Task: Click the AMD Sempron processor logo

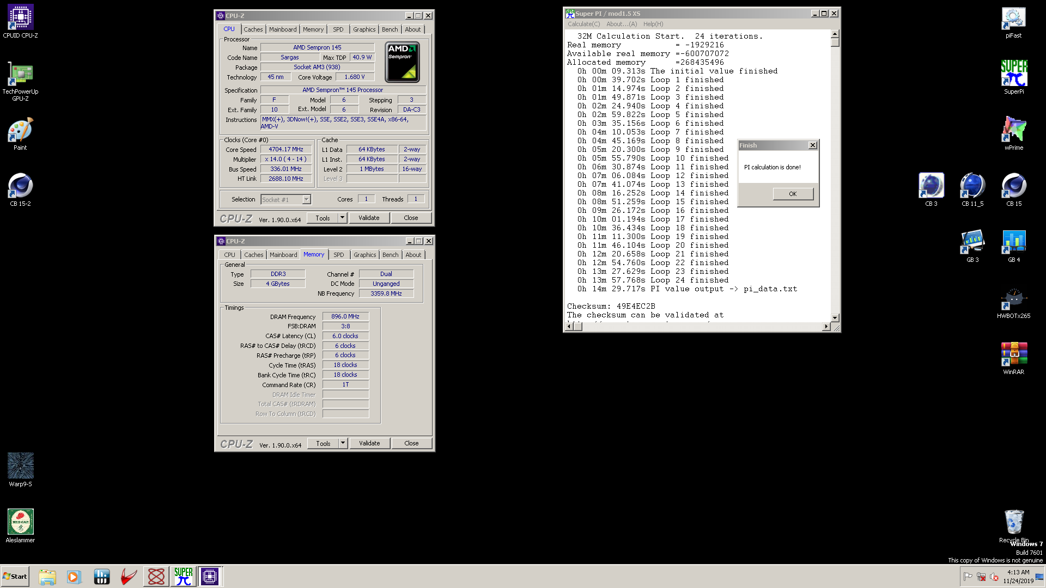Action: coord(402,62)
